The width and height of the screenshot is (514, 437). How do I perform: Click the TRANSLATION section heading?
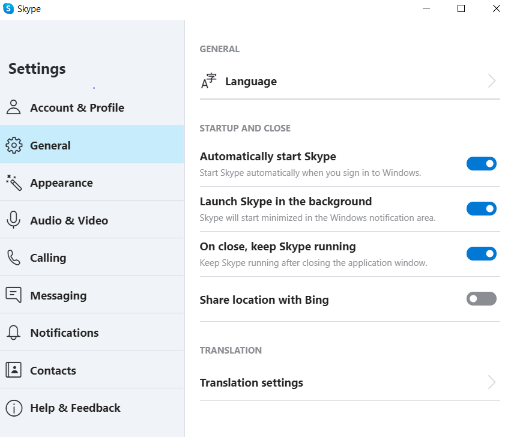point(231,350)
